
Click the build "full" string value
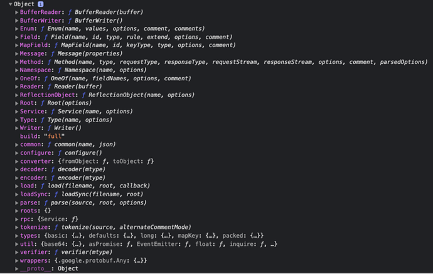[x=54, y=136]
